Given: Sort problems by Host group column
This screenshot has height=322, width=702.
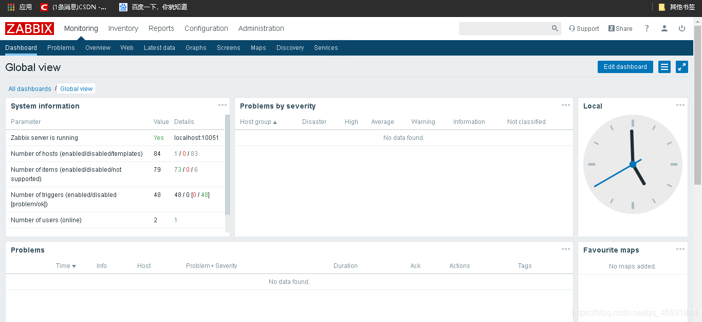Looking at the screenshot, I should (258, 122).
